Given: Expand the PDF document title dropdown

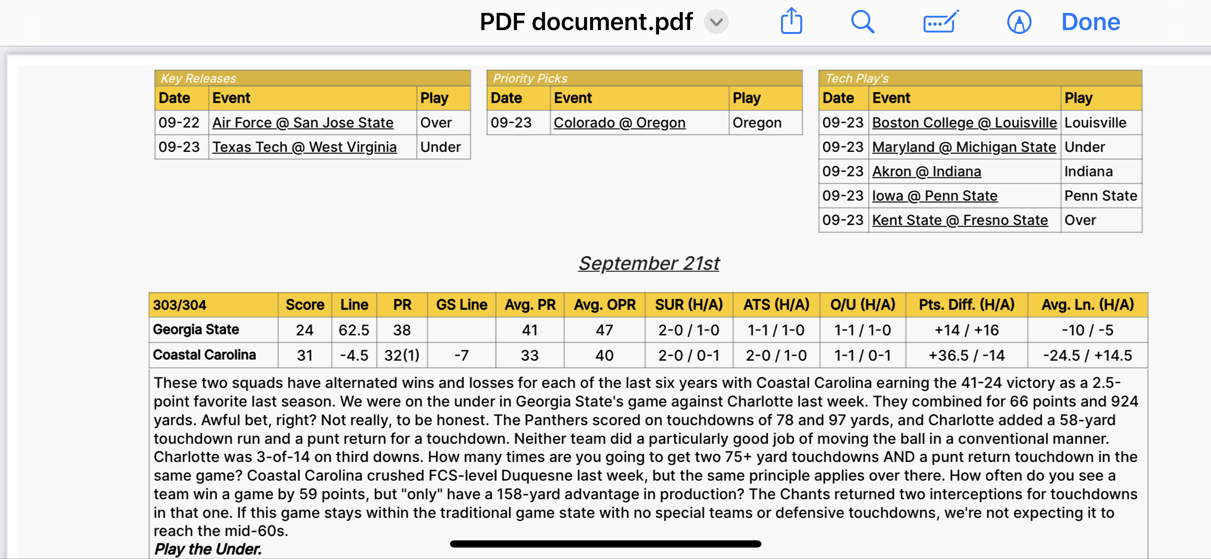Looking at the screenshot, I should (716, 22).
